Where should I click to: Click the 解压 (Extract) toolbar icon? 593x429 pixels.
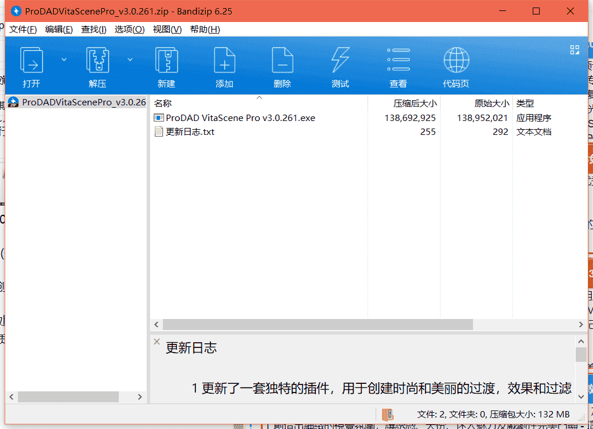coord(97,60)
